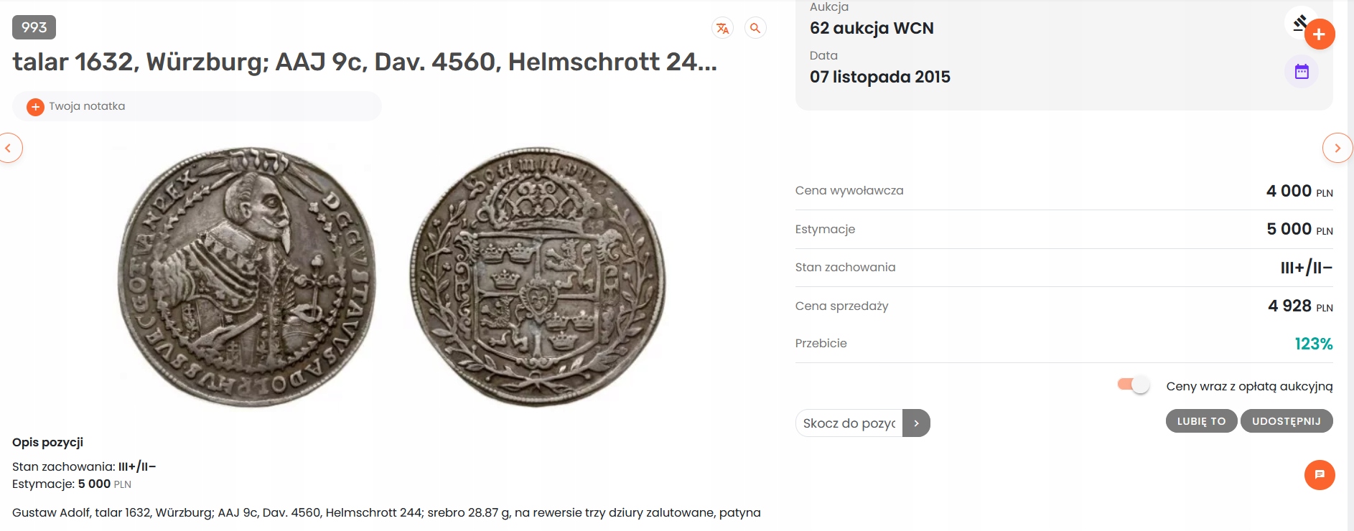Submit Skocz do pozycji arrow button
This screenshot has width=1354, height=531.
[x=916, y=423]
